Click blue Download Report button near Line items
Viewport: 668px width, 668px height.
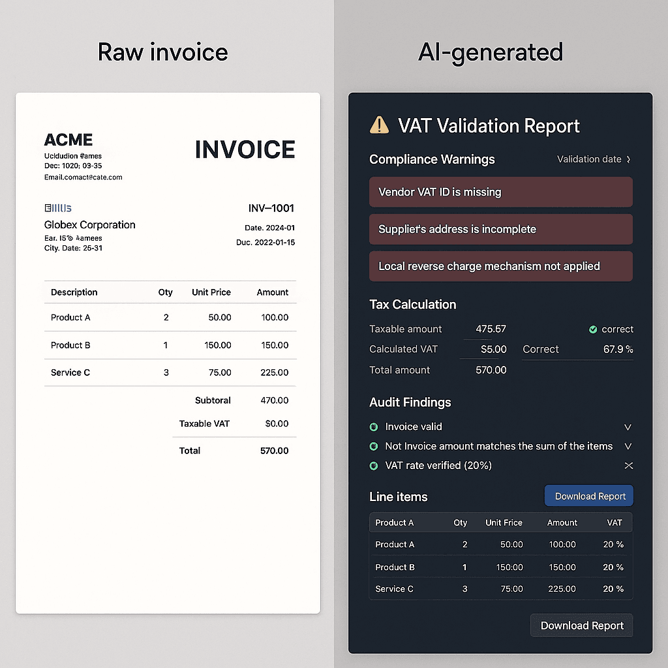pos(589,496)
